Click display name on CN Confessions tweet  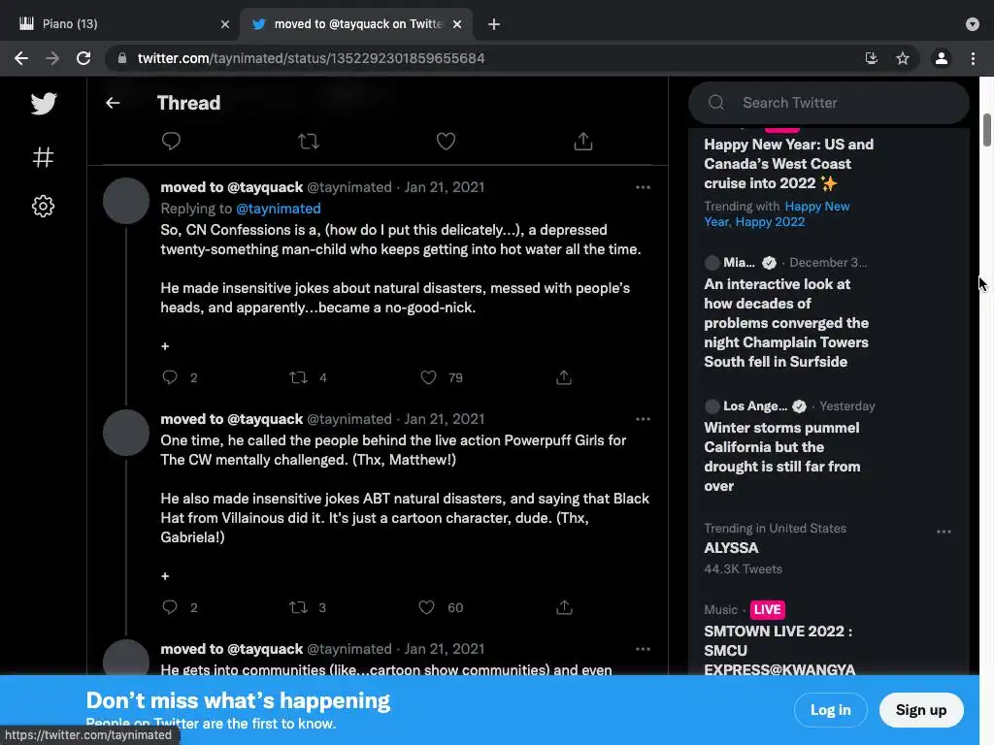tap(231, 187)
